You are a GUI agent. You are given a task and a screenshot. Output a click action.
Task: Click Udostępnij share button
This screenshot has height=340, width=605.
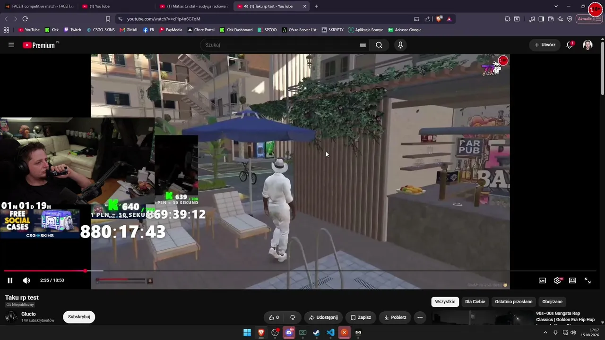[x=323, y=317]
